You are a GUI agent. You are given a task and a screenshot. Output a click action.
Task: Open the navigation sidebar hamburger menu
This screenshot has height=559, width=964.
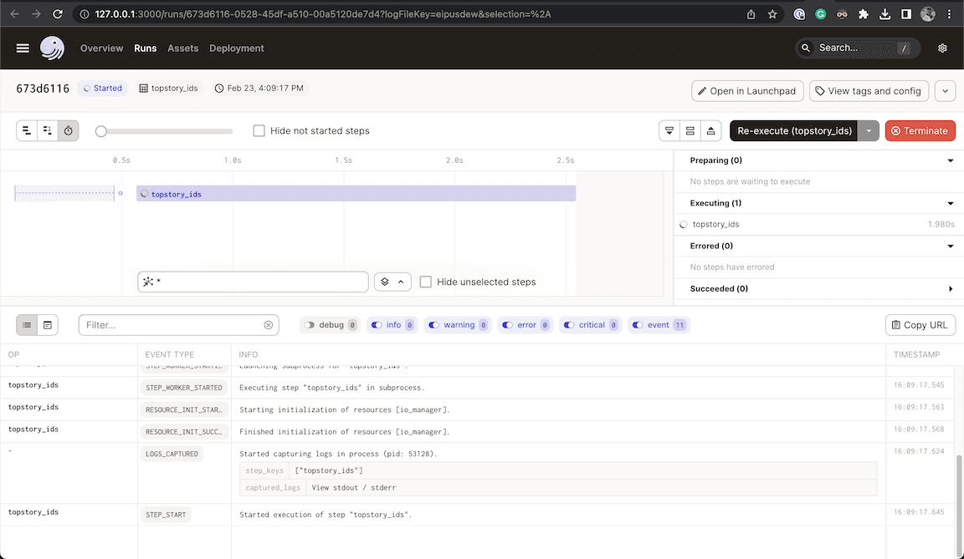pyautogui.click(x=23, y=48)
